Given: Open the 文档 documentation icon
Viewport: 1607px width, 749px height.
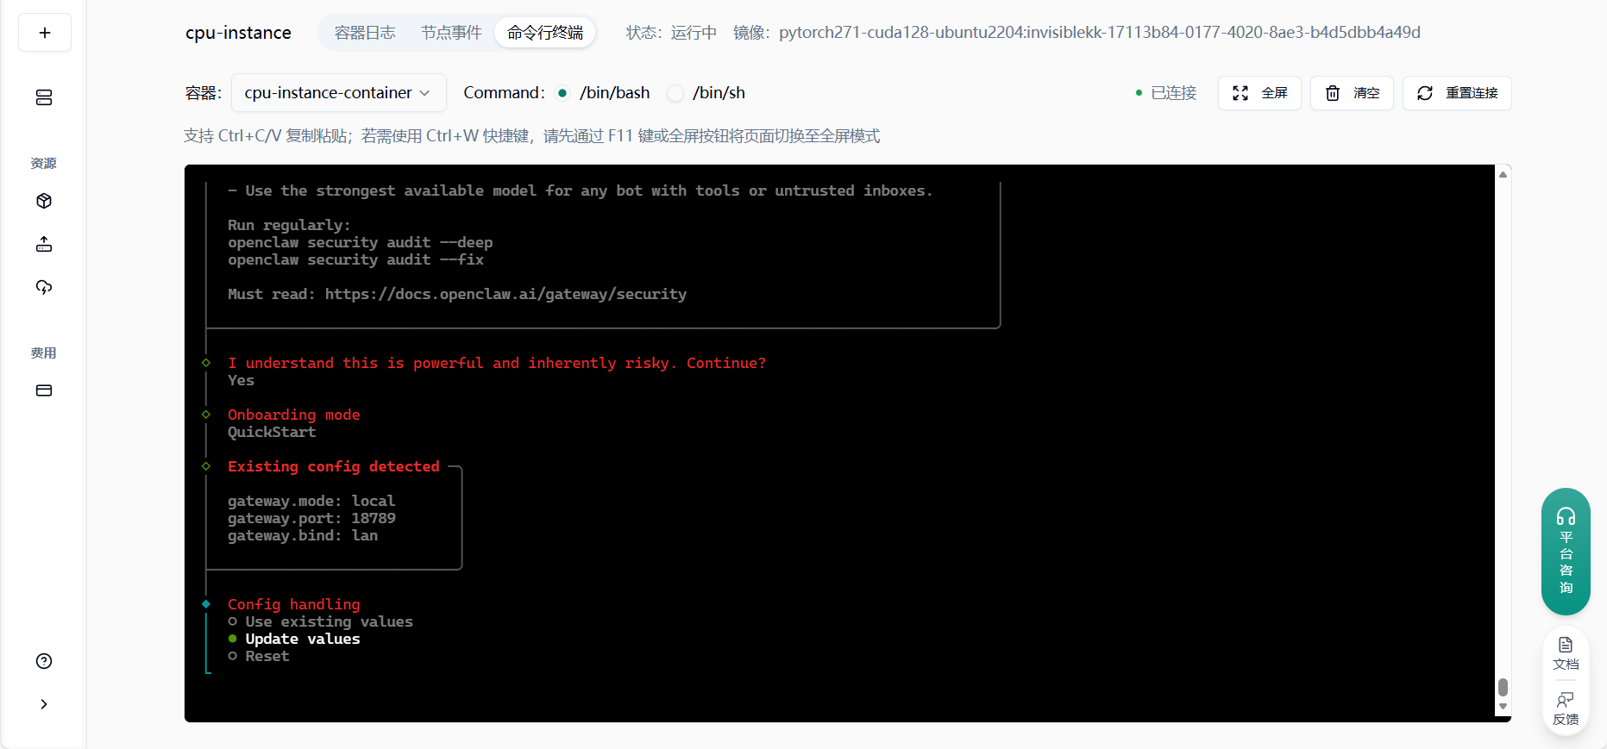Looking at the screenshot, I should (x=1566, y=652).
